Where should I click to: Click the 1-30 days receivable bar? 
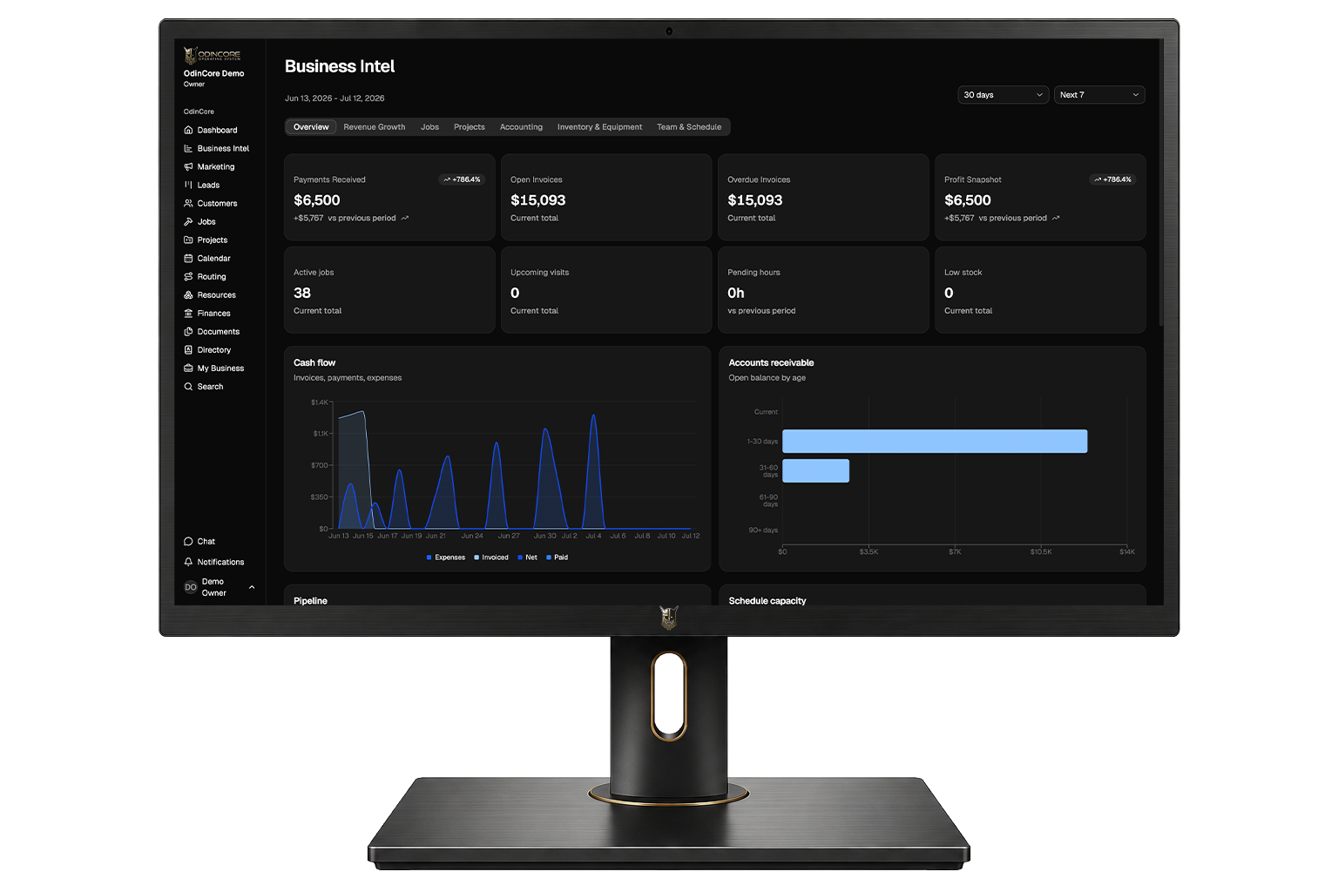[x=935, y=442]
